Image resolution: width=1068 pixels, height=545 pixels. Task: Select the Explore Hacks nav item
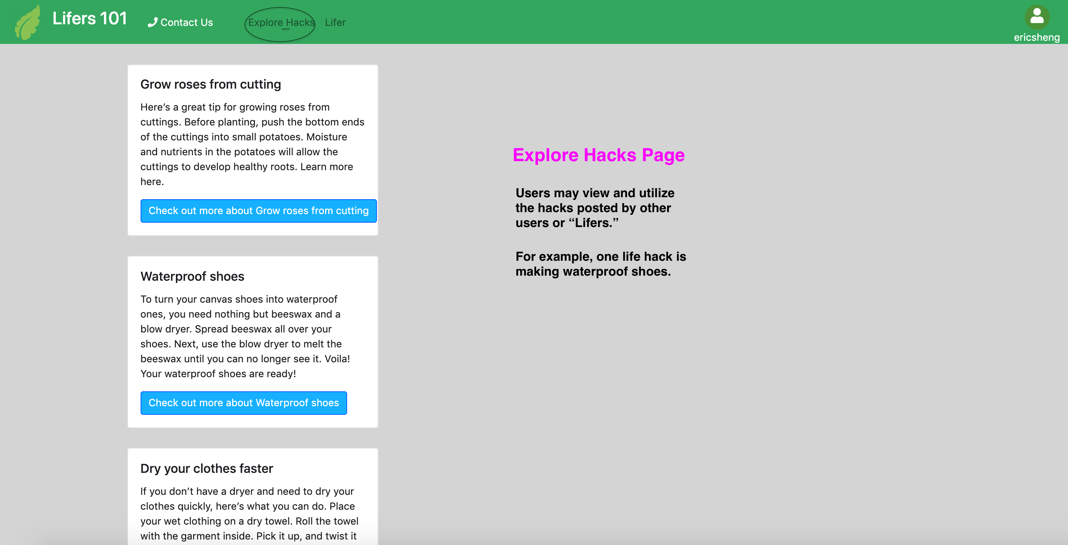(281, 22)
